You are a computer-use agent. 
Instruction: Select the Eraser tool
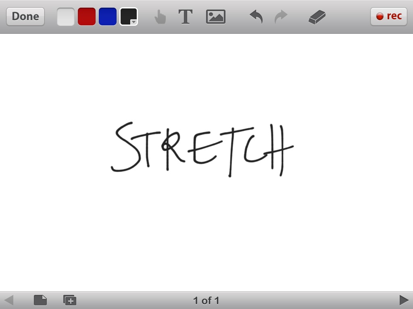pyautogui.click(x=317, y=17)
